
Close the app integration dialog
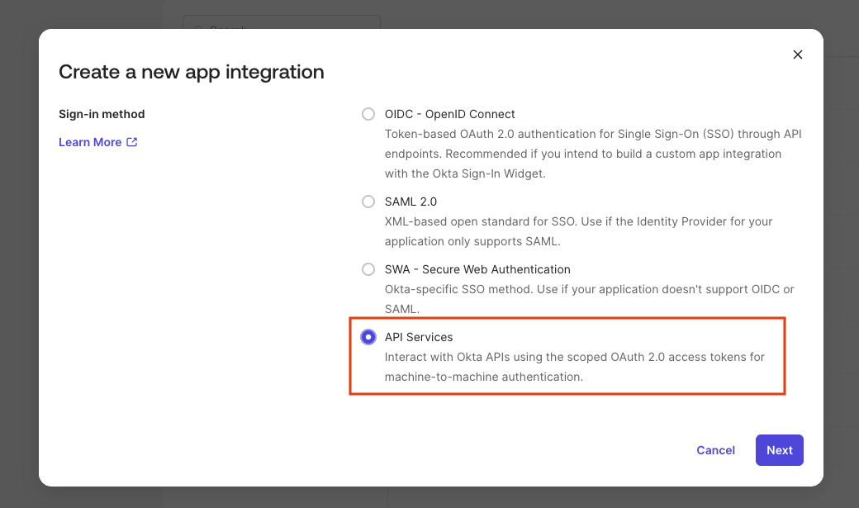click(x=797, y=55)
